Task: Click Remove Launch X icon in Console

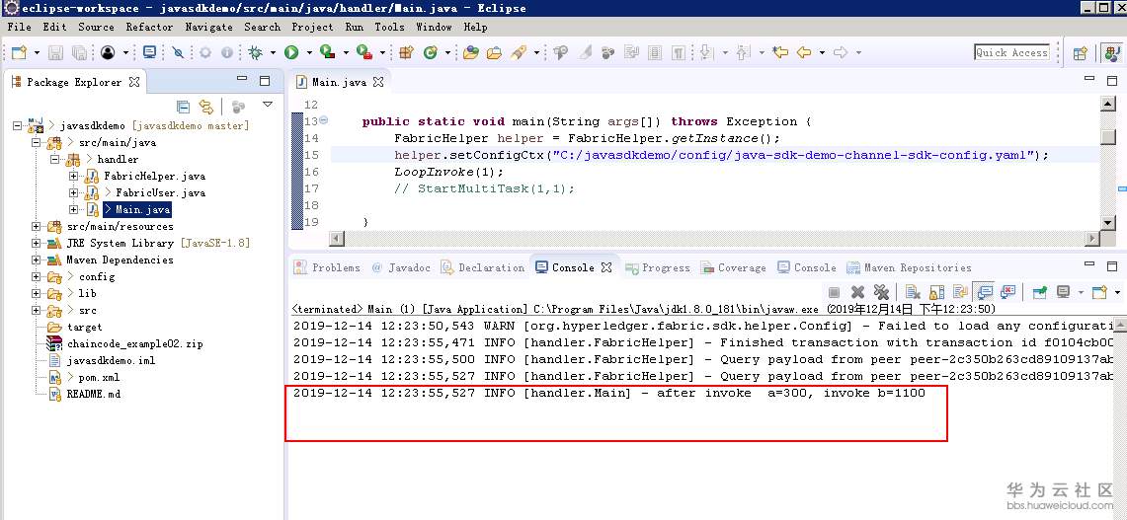Action: click(x=857, y=292)
